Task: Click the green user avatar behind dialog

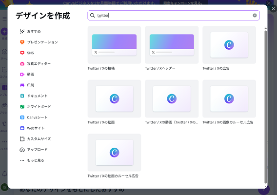Action: tap(4, 187)
